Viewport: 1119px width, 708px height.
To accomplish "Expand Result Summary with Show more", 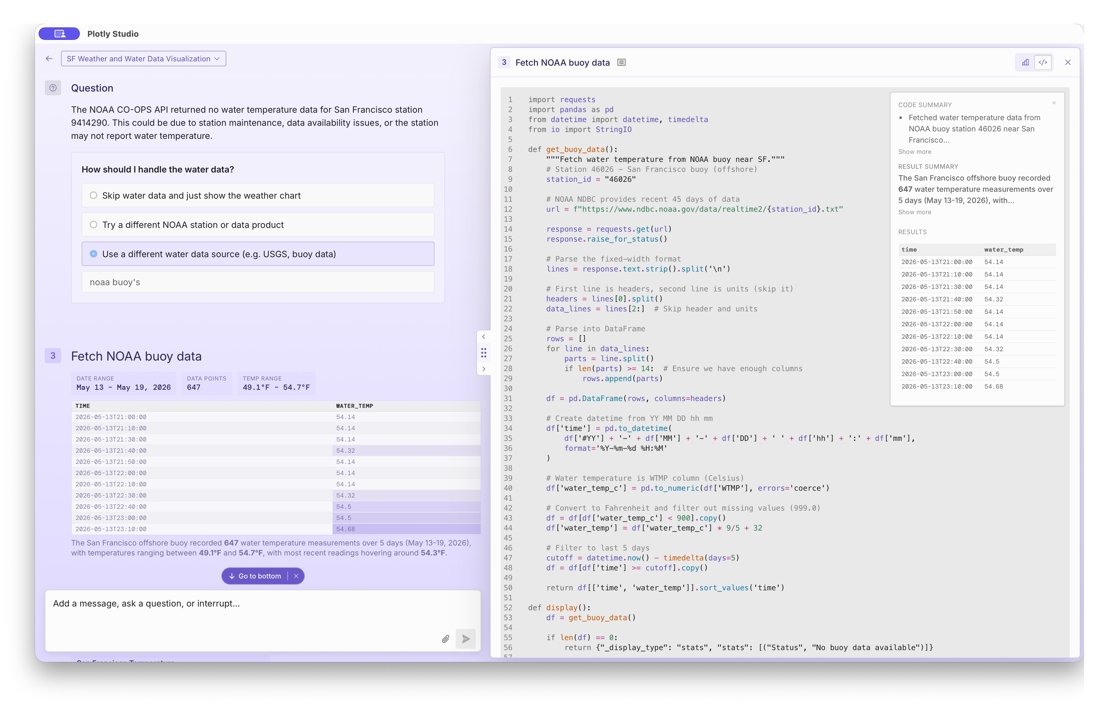I will [914, 212].
